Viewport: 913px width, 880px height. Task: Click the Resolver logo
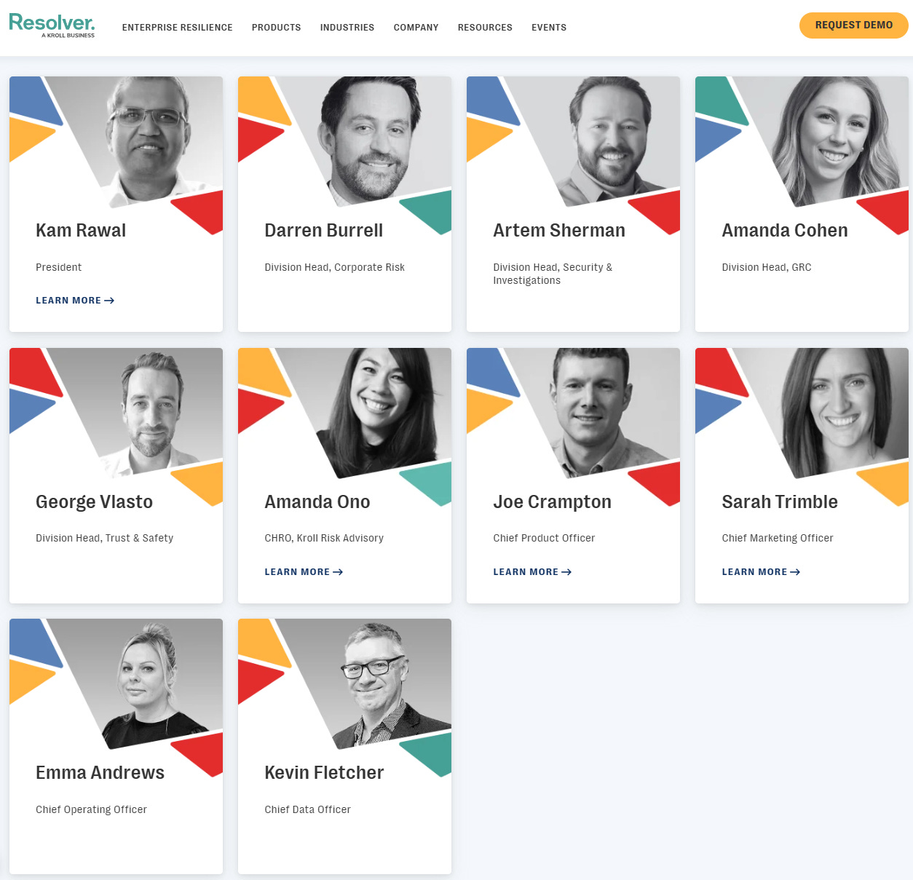(x=52, y=25)
